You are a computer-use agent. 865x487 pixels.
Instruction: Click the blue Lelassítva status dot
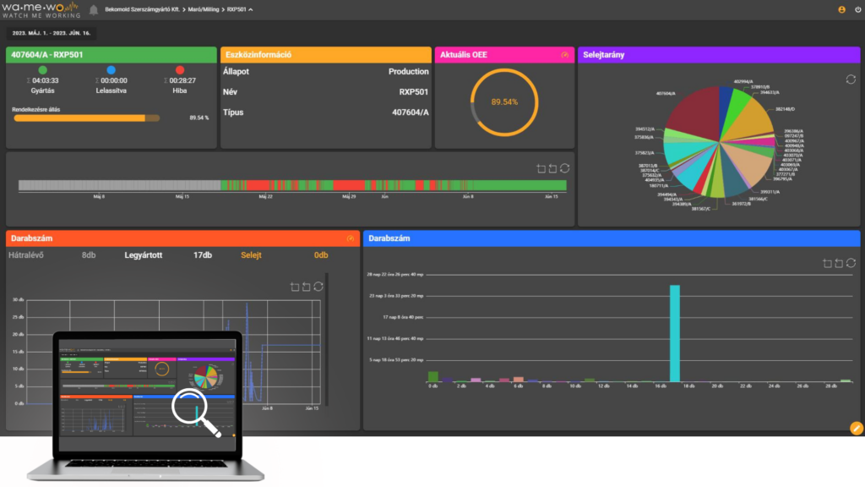(111, 70)
